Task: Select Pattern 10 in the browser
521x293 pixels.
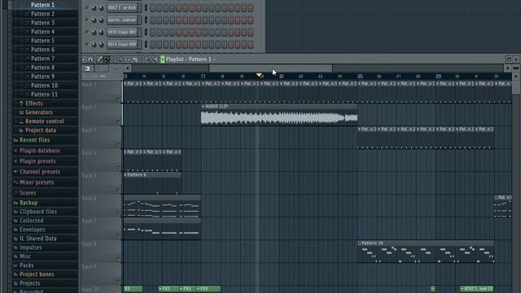Action: 44,85
